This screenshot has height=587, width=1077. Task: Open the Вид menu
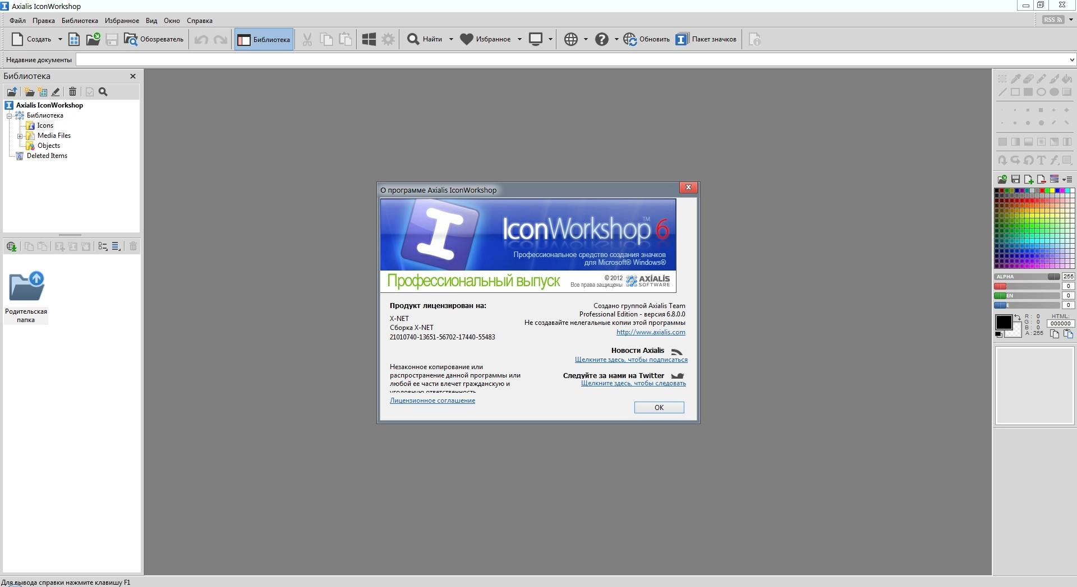click(x=151, y=21)
